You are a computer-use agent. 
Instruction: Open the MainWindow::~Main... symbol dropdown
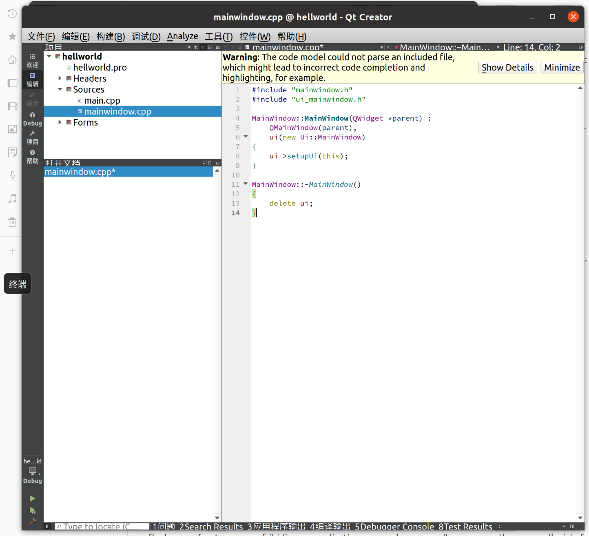pyautogui.click(x=498, y=47)
